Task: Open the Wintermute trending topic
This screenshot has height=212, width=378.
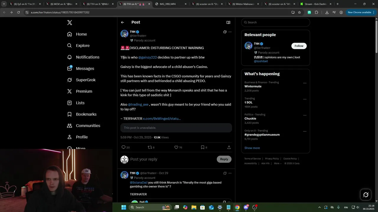Action: (253, 87)
